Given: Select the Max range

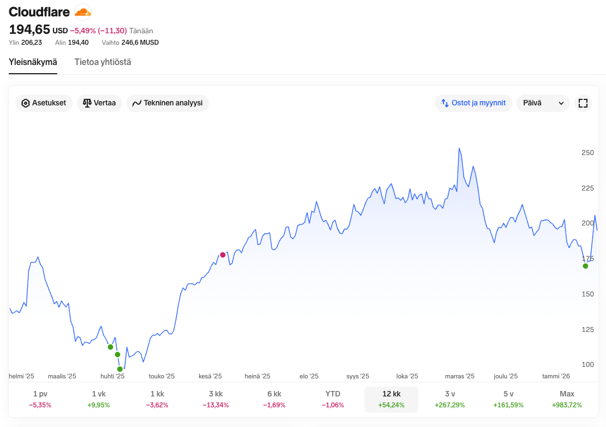Looking at the screenshot, I should [567, 399].
